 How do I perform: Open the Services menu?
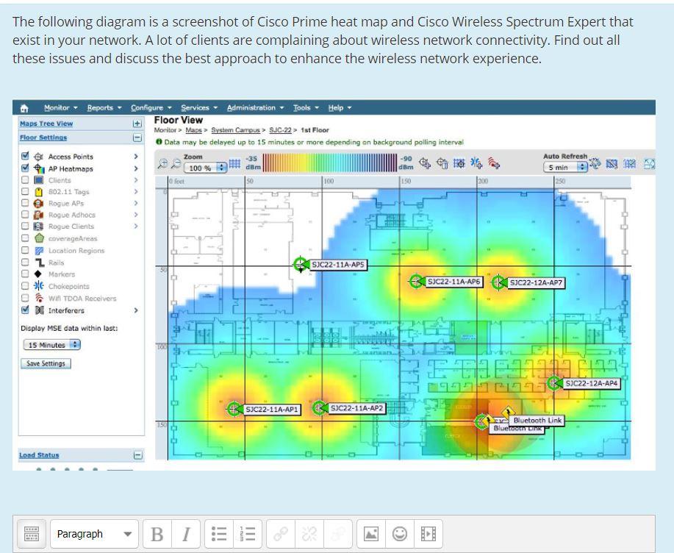[x=199, y=107]
